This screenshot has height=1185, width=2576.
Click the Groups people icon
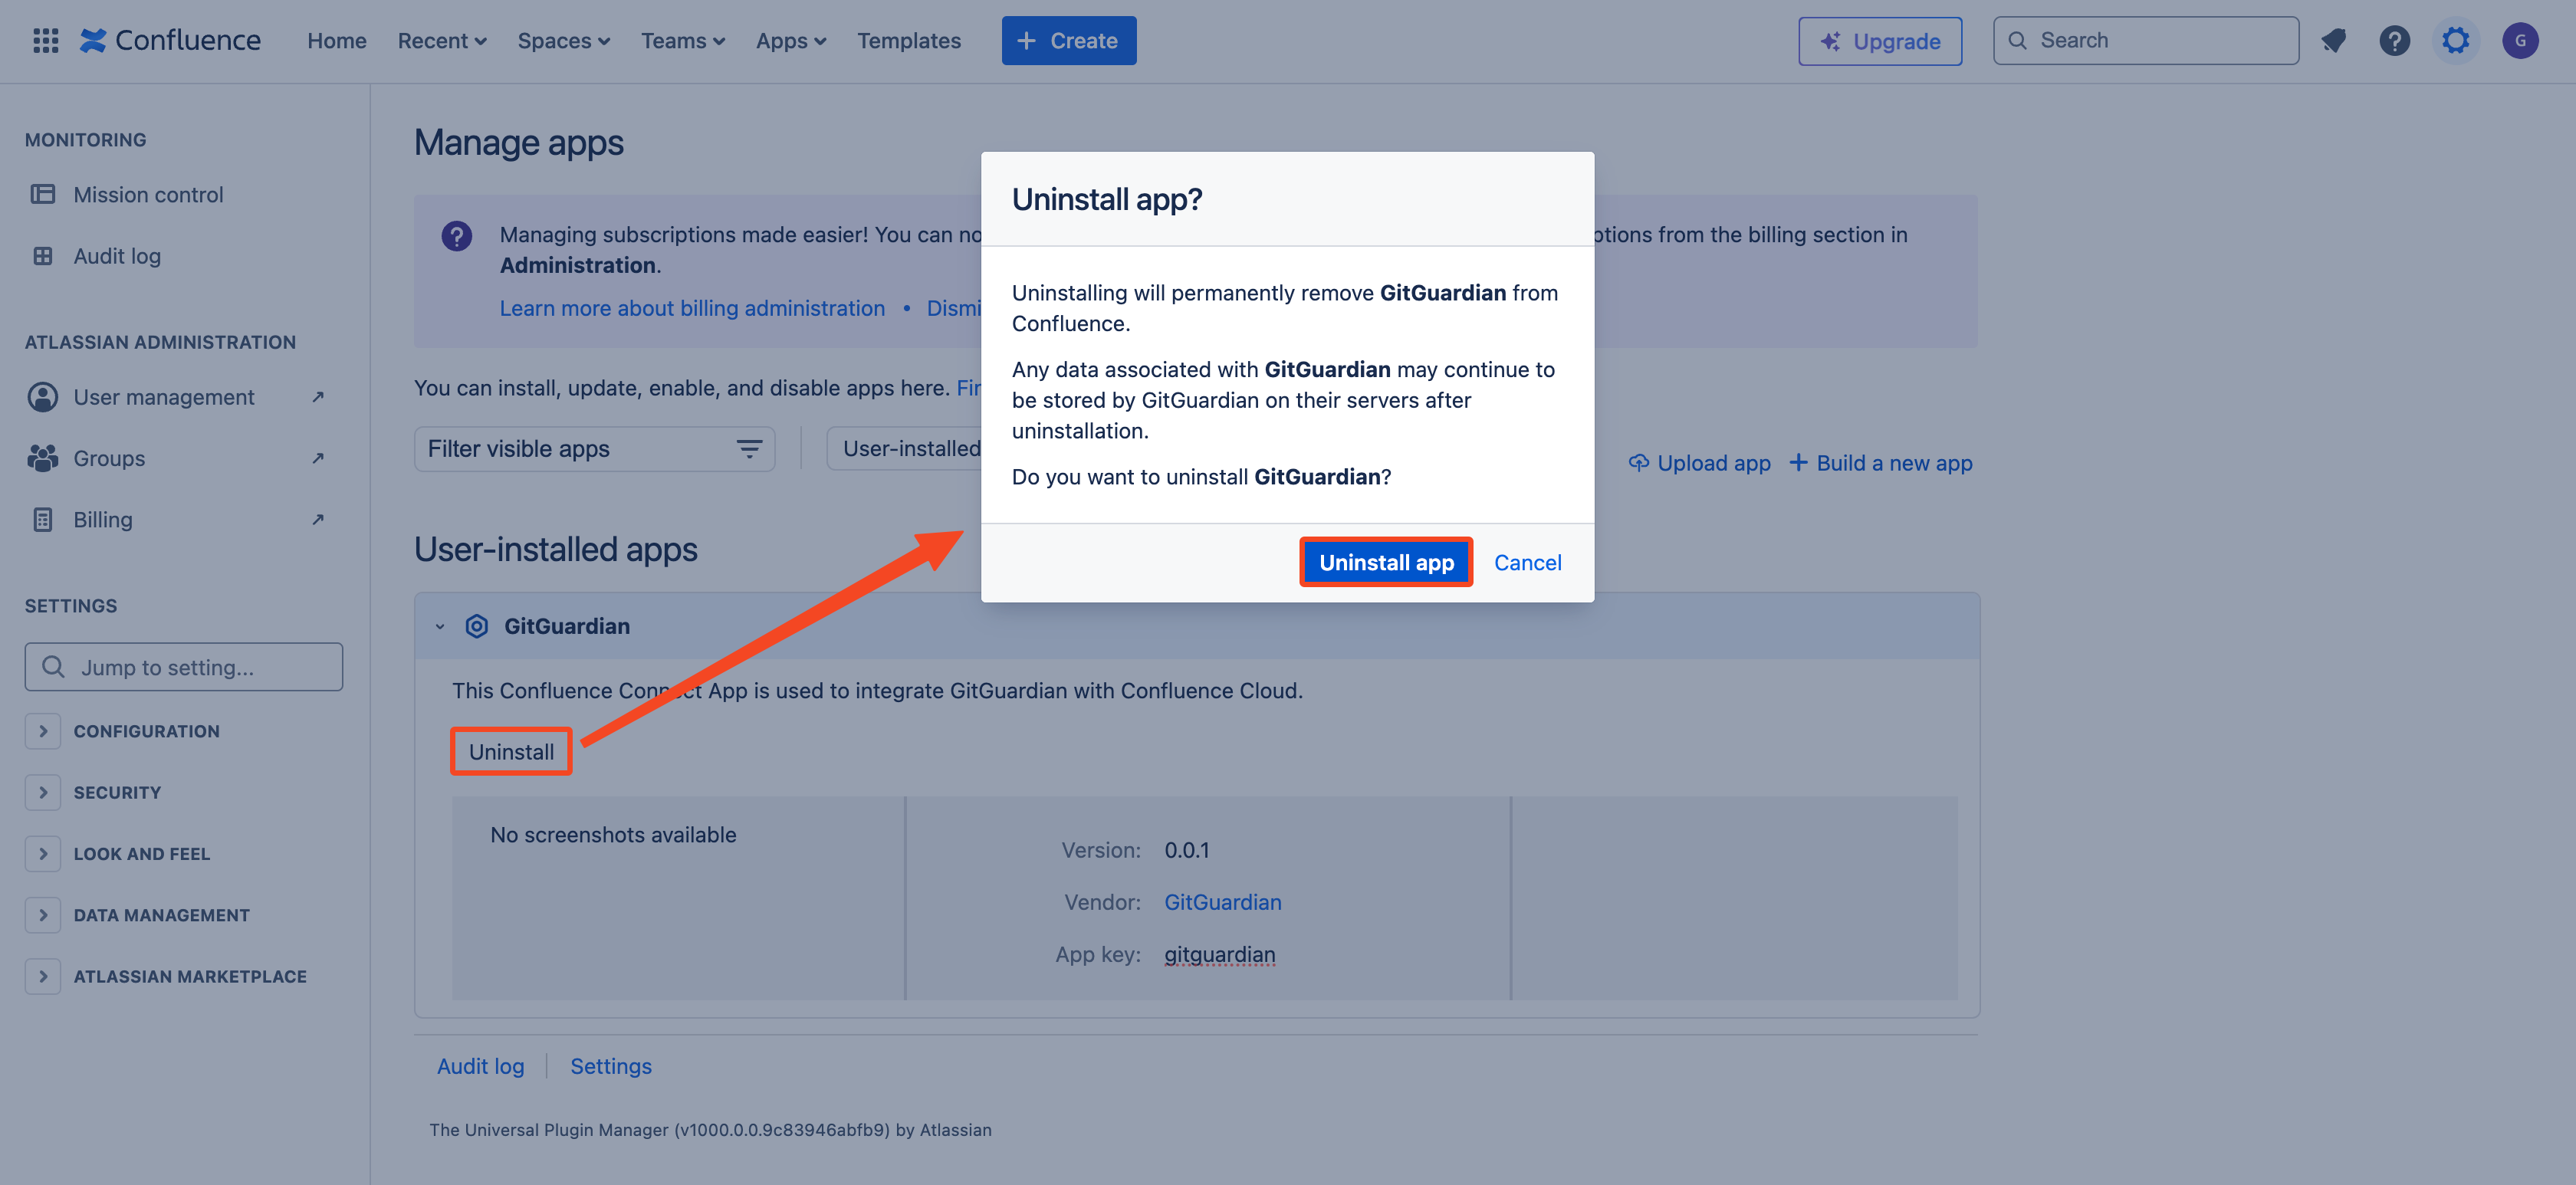pyautogui.click(x=43, y=458)
